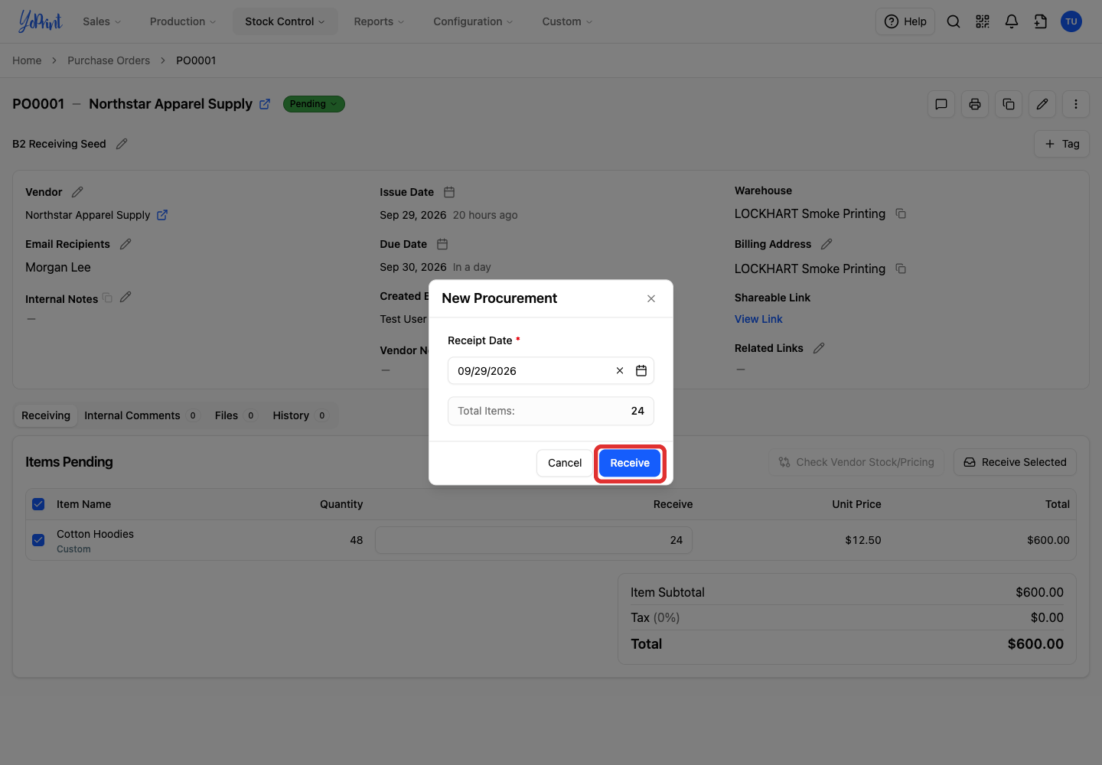
Task: Open the comments icon for PO0001
Action: (x=941, y=104)
